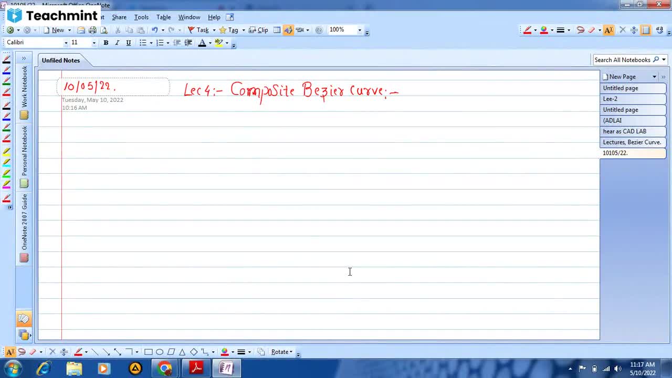Viewport: 672px width, 378px height.
Task: Toggle bulleted list
Action: point(143,43)
